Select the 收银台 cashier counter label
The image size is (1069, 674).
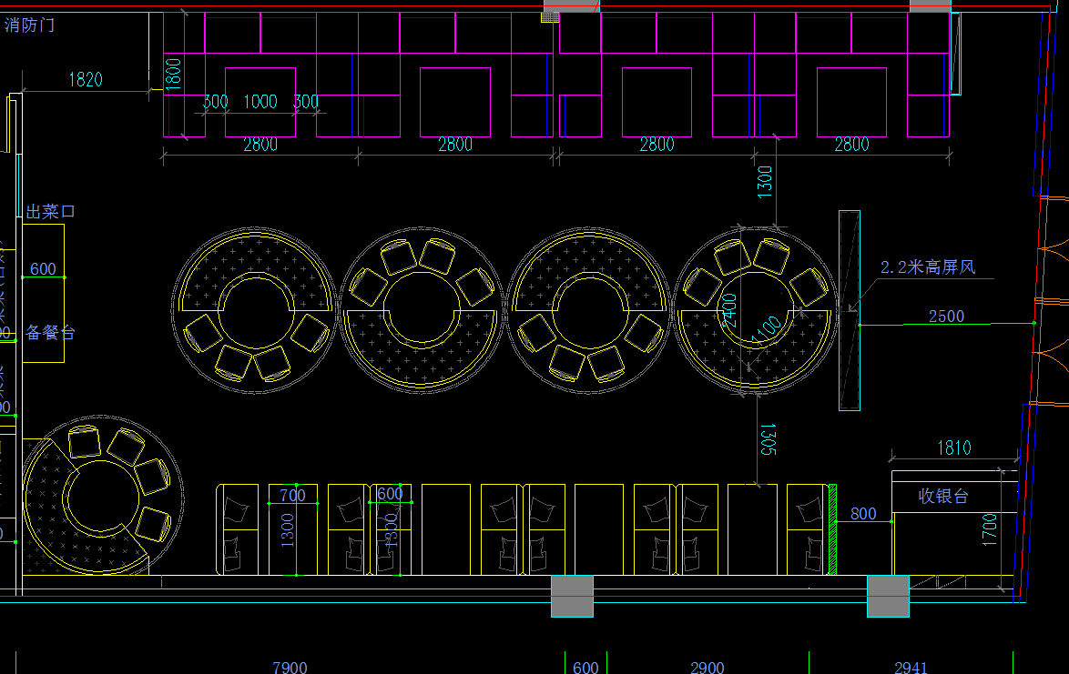[942, 497]
